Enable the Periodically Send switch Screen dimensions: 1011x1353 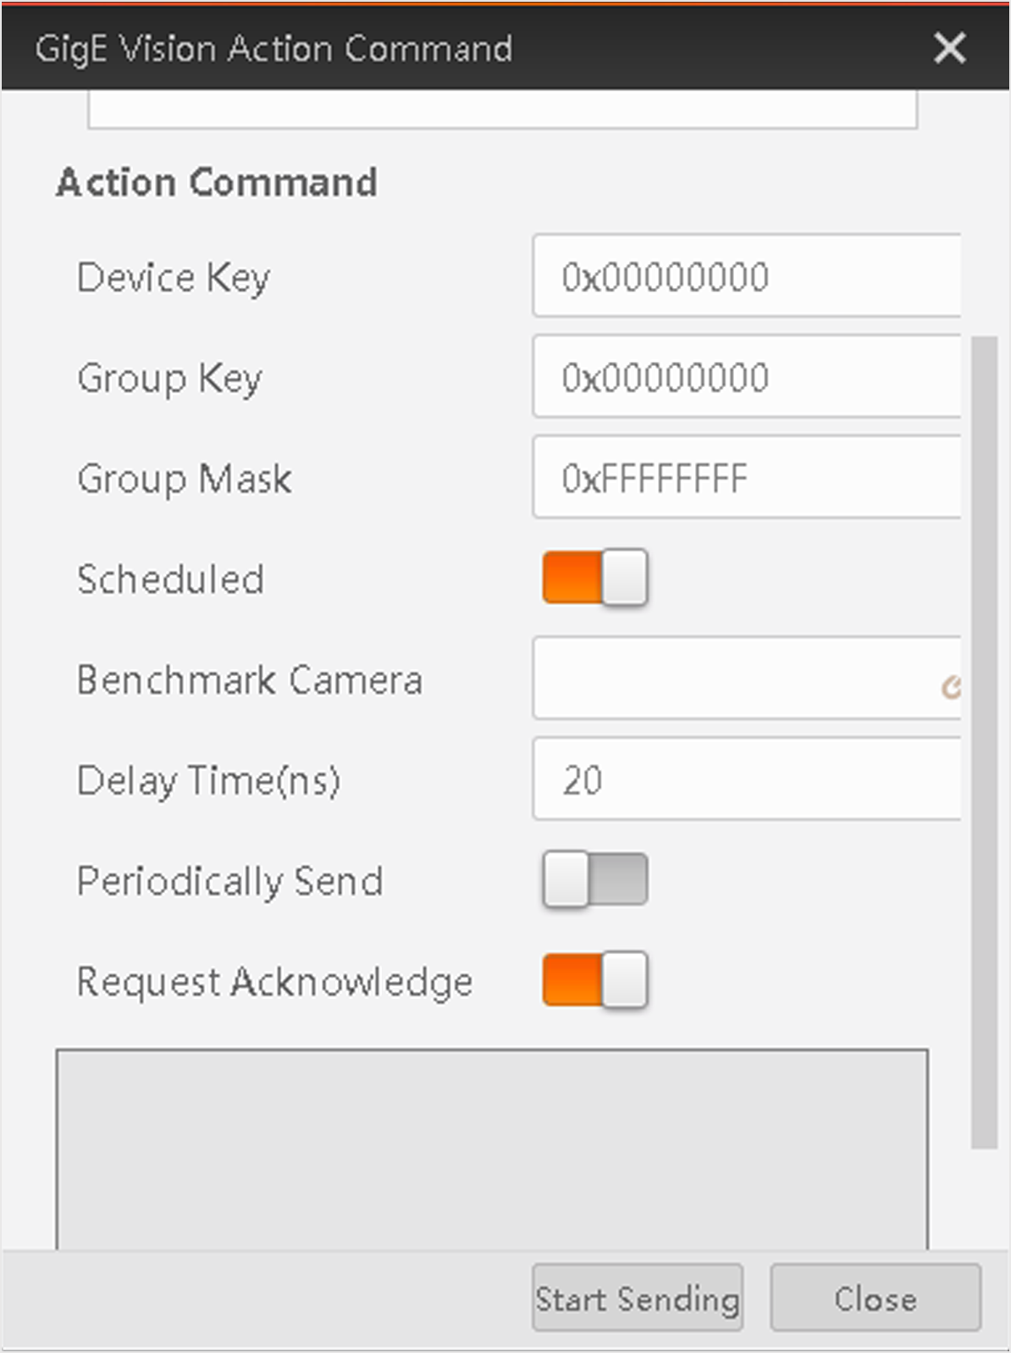(x=595, y=879)
